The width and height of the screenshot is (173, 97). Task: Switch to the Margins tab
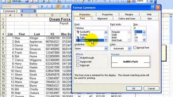(129, 14)
